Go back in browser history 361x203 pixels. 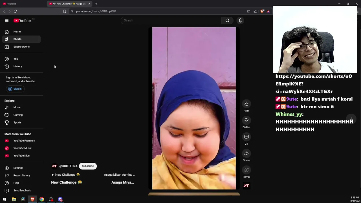[x=4, y=11]
